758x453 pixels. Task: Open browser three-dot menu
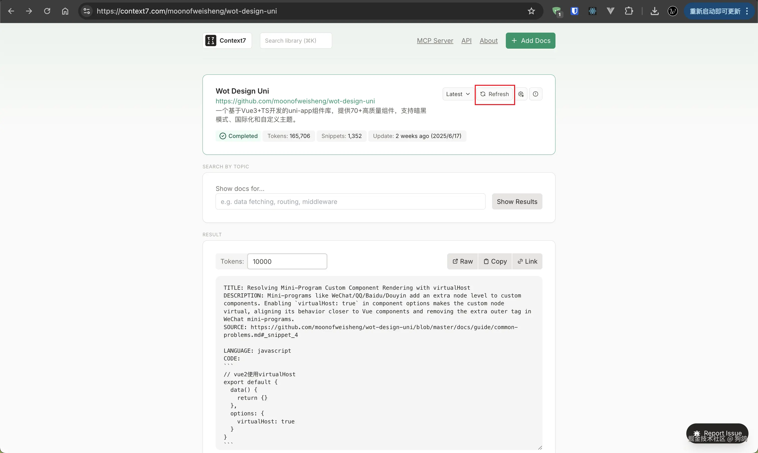[747, 11]
